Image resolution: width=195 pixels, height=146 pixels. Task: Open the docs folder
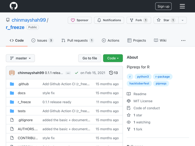click(22, 93)
